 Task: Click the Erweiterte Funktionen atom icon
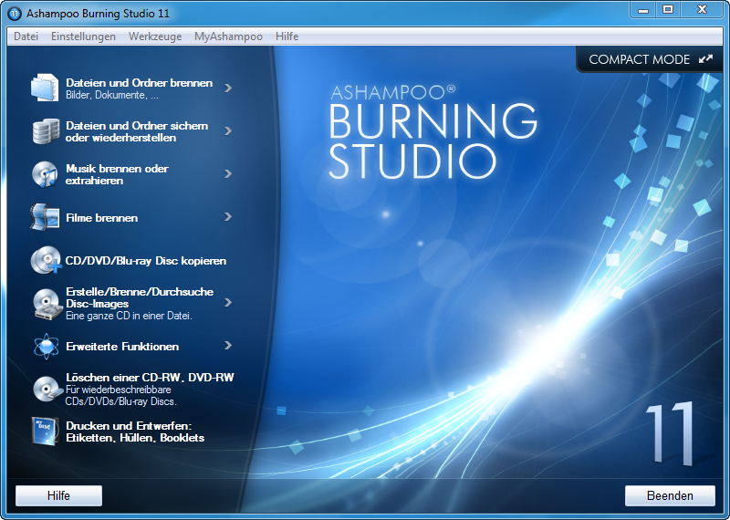[x=45, y=347]
